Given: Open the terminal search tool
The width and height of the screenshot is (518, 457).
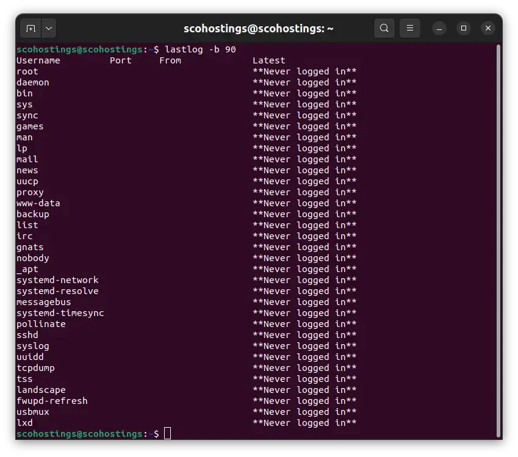Looking at the screenshot, I should (384, 28).
